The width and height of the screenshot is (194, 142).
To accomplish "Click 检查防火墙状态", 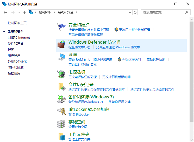I will (79, 47).
